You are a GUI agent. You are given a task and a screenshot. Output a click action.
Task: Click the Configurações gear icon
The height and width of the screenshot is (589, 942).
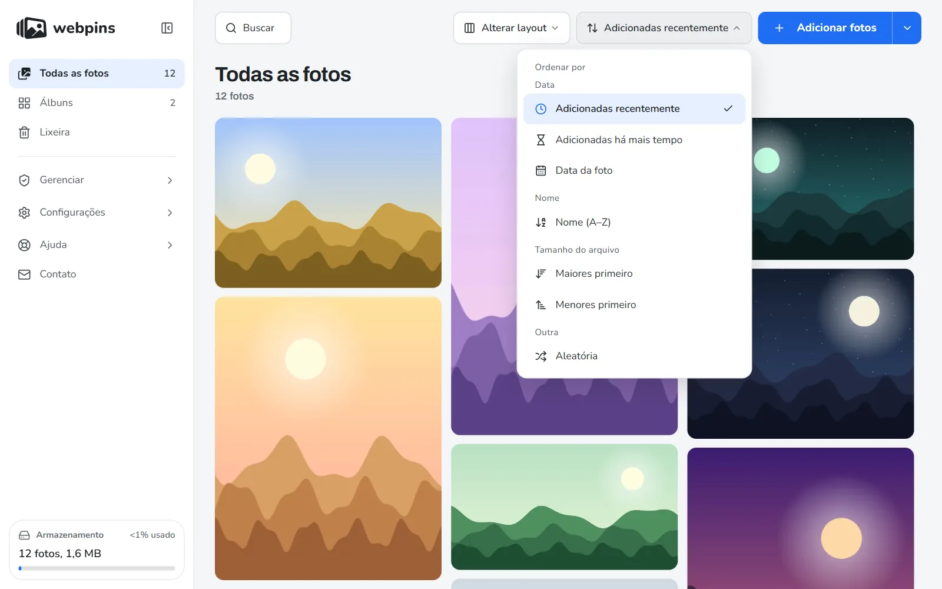coord(24,213)
